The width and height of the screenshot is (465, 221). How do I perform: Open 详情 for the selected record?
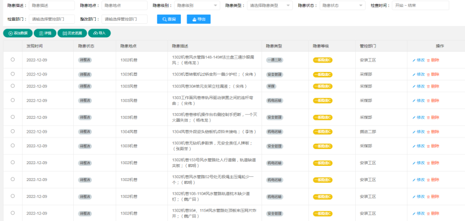(45, 33)
